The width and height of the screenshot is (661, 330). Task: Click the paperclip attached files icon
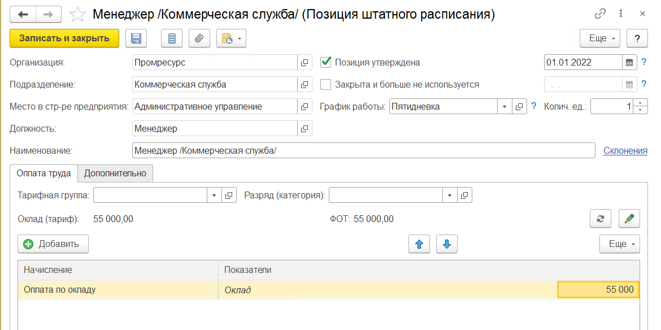point(199,38)
